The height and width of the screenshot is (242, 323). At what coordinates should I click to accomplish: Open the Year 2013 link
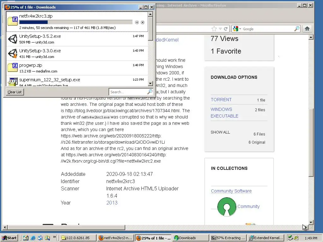(x=112, y=203)
